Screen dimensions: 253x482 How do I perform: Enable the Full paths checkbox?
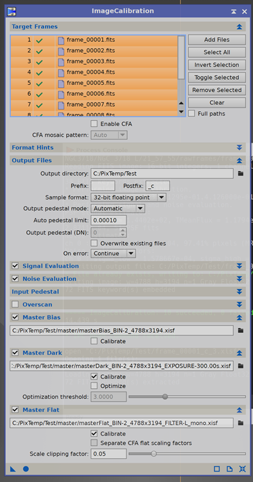pos(191,113)
